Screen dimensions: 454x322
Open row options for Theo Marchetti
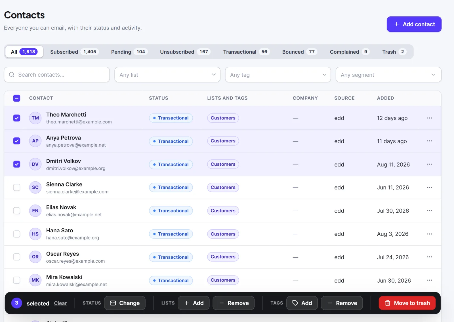tap(429, 118)
